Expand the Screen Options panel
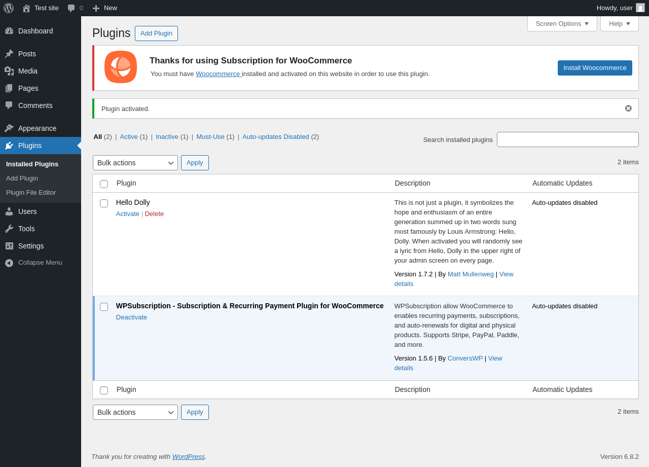This screenshot has width=649, height=467. pos(562,24)
